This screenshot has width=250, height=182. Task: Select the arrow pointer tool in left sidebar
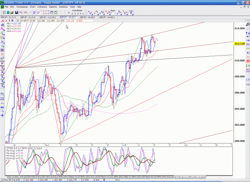2,111
